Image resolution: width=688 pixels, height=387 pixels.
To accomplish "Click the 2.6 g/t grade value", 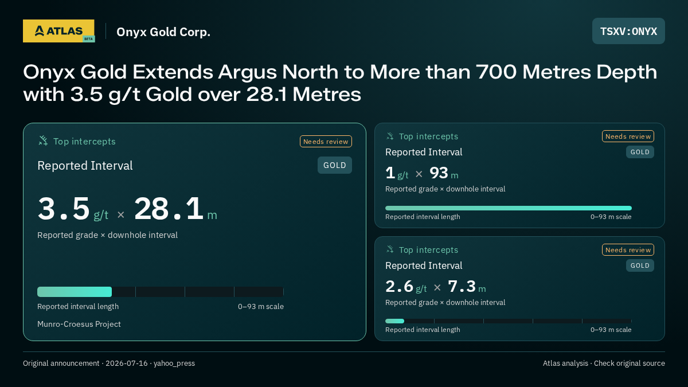I will [406, 287].
